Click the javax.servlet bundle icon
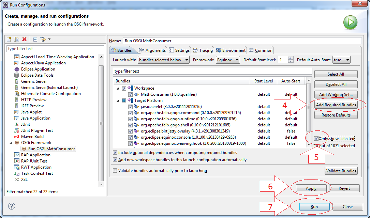 [x=137, y=107]
